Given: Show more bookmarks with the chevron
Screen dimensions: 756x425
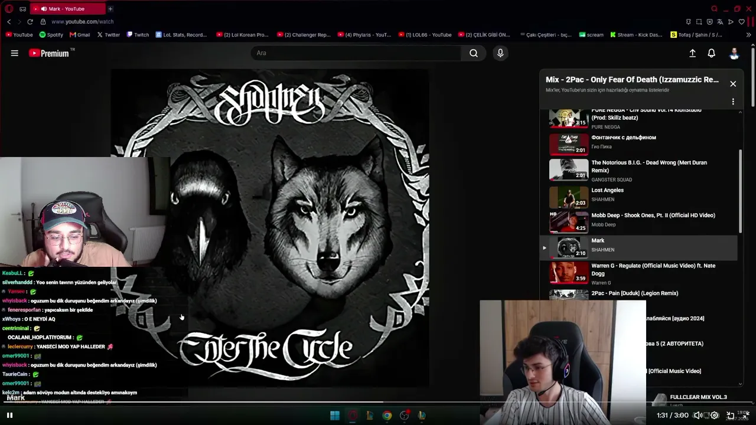Looking at the screenshot, I should click(749, 35).
